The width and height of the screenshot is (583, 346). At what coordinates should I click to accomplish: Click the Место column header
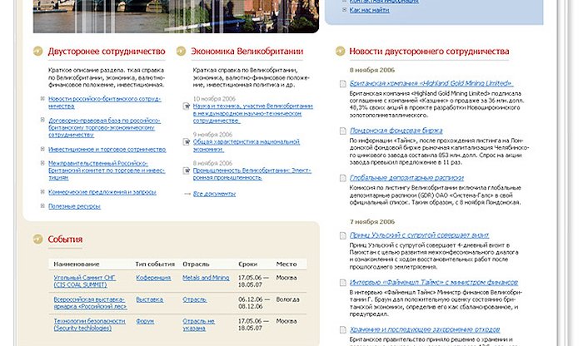point(287,264)
